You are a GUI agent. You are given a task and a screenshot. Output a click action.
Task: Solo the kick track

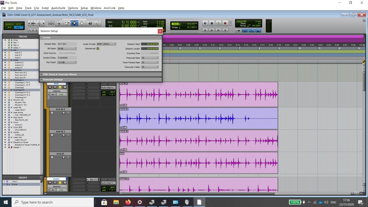pos(60,87)
